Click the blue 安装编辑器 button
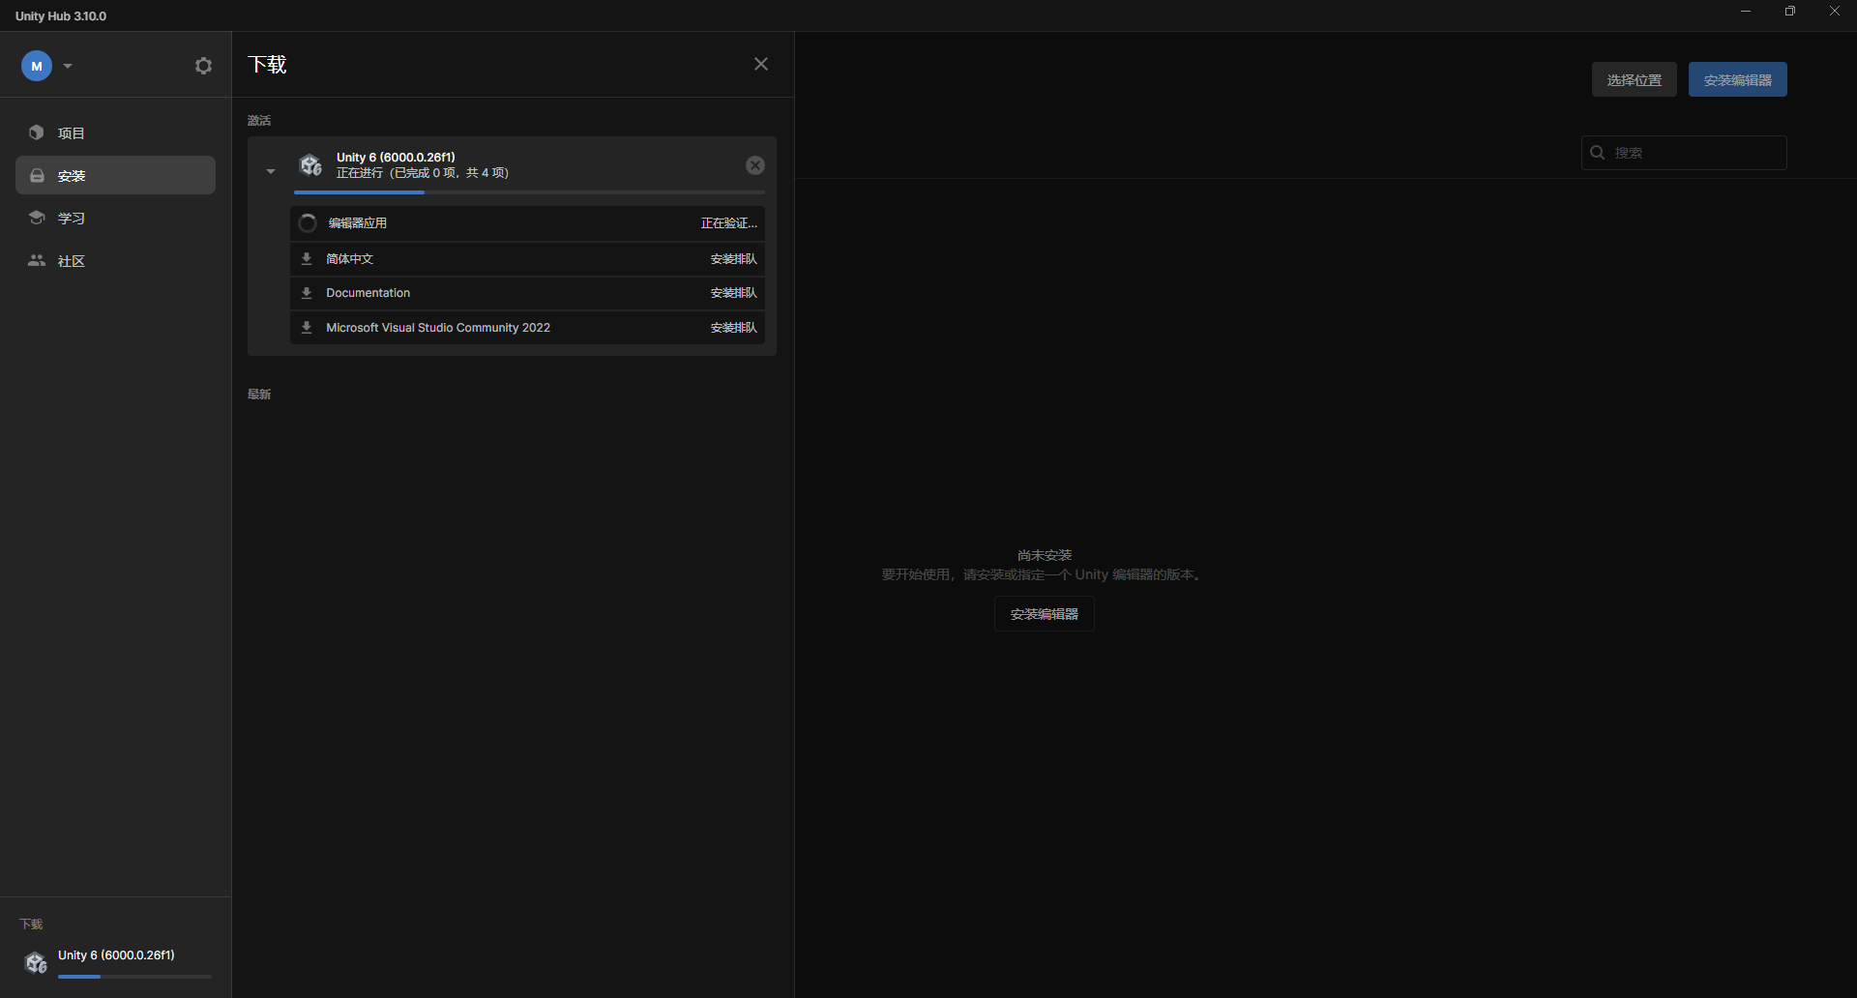This screenshot has width=1857, height=998. 1738,79
